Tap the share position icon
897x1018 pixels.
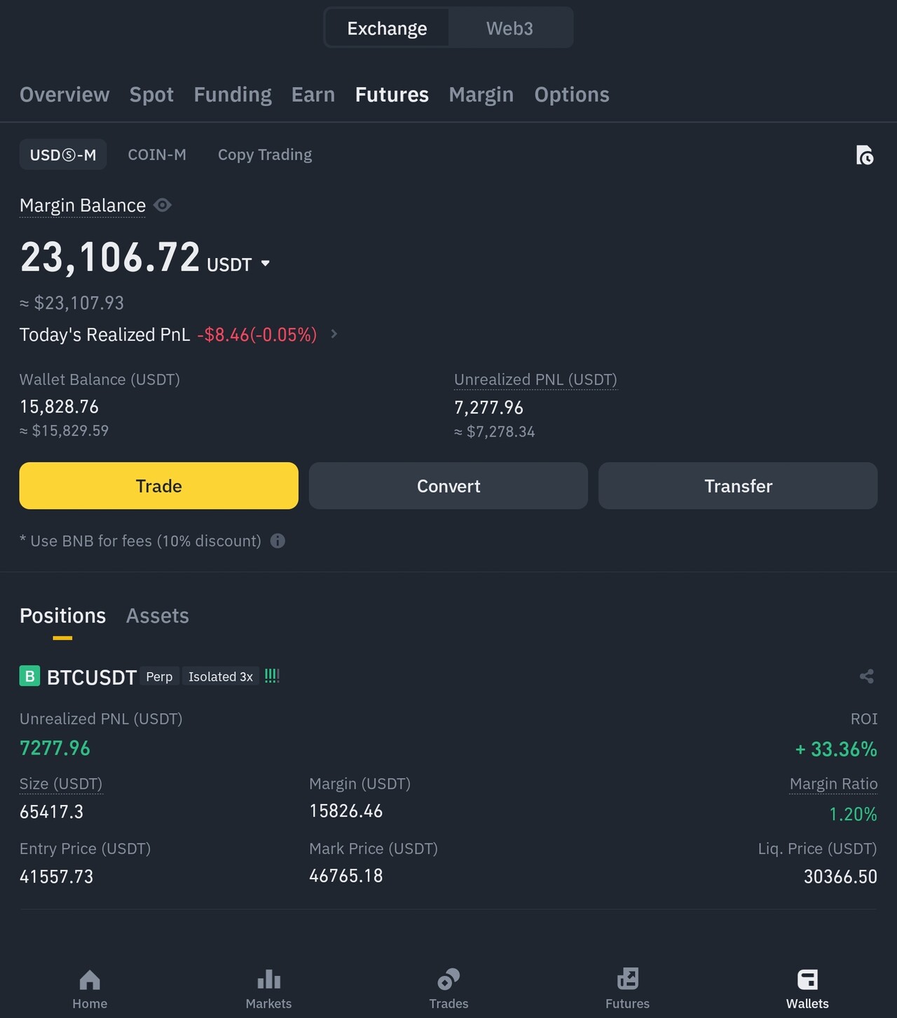tap(866, 677)
